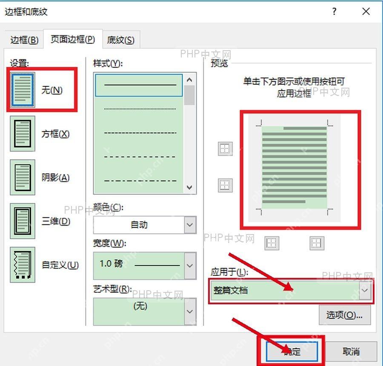Open the 颜色(C) color dropdown
Screen dimensions: 383x366
pos(190,225)
